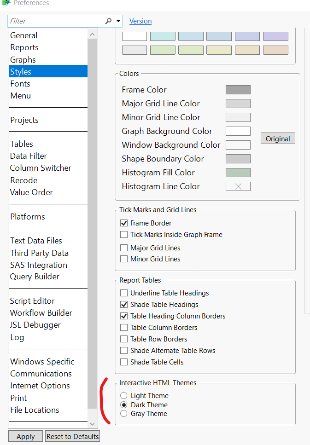Open the Filter history dropdown arrow
310x445 pixels.
(x=118, y=21)
